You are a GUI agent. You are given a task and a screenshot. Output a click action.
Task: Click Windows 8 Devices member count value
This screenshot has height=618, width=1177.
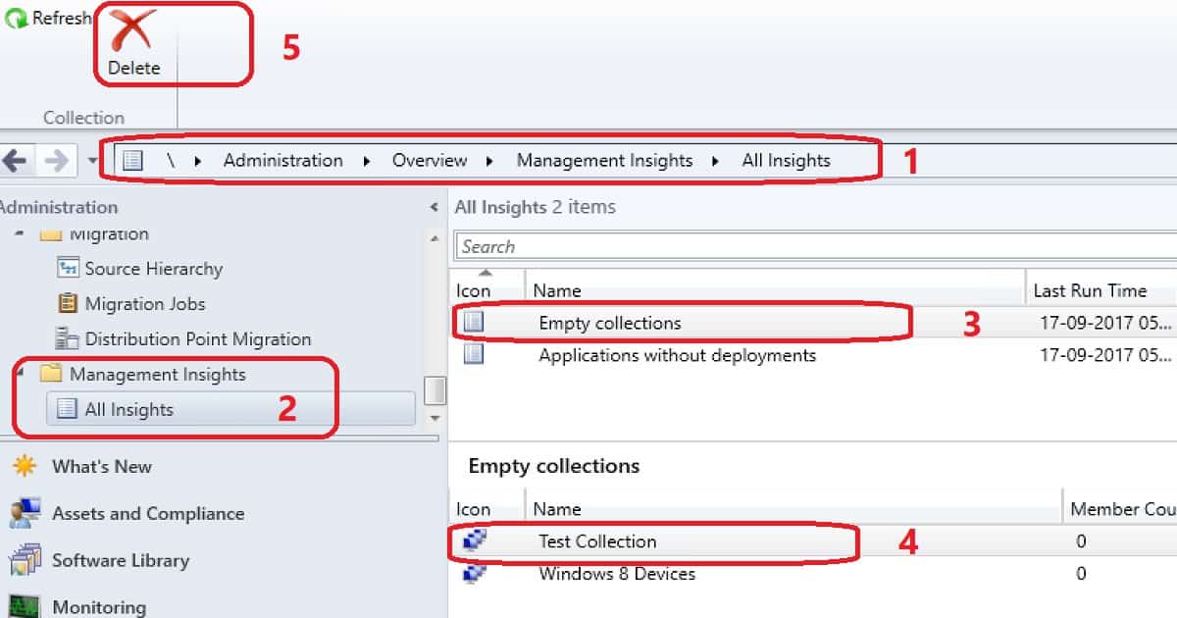tap(1081, 574)
